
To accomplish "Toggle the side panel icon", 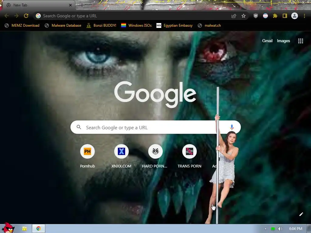I will pyautogui.click(x=285, y=16).
